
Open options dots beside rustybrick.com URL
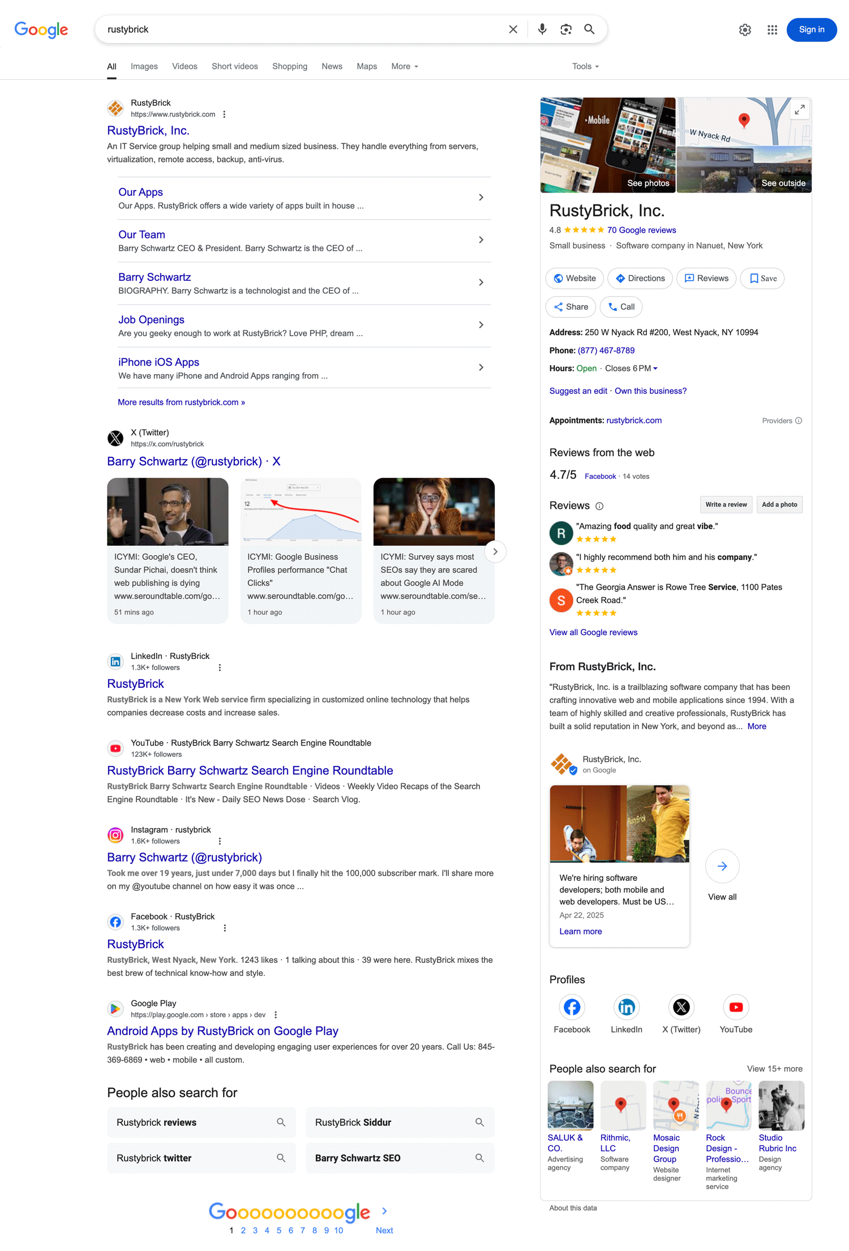[225, 114]
